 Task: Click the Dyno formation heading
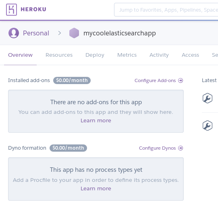pos(27,148)
